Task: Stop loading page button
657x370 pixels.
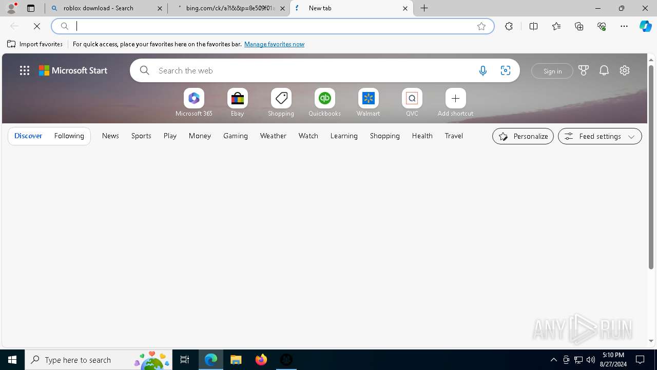Action: click(37, 26)
